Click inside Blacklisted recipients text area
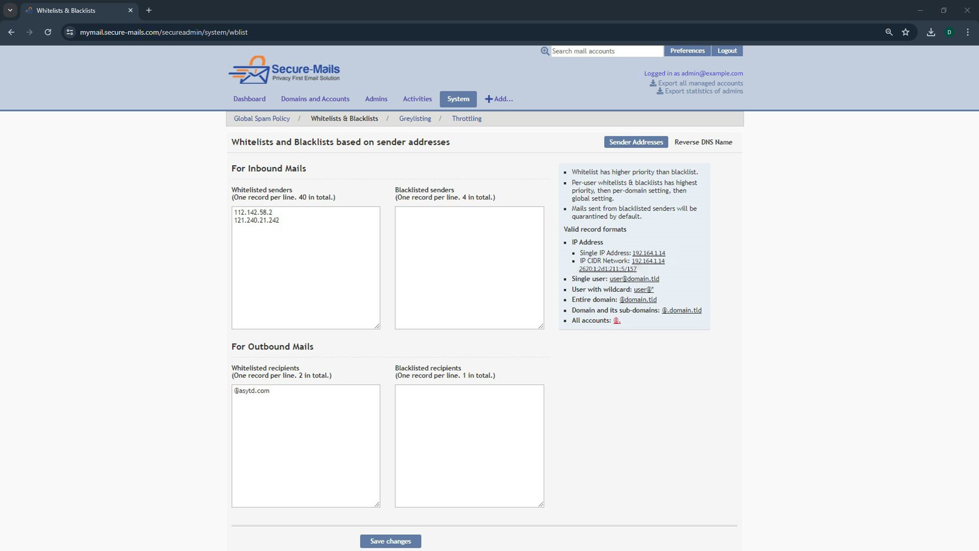 [470, 446]
